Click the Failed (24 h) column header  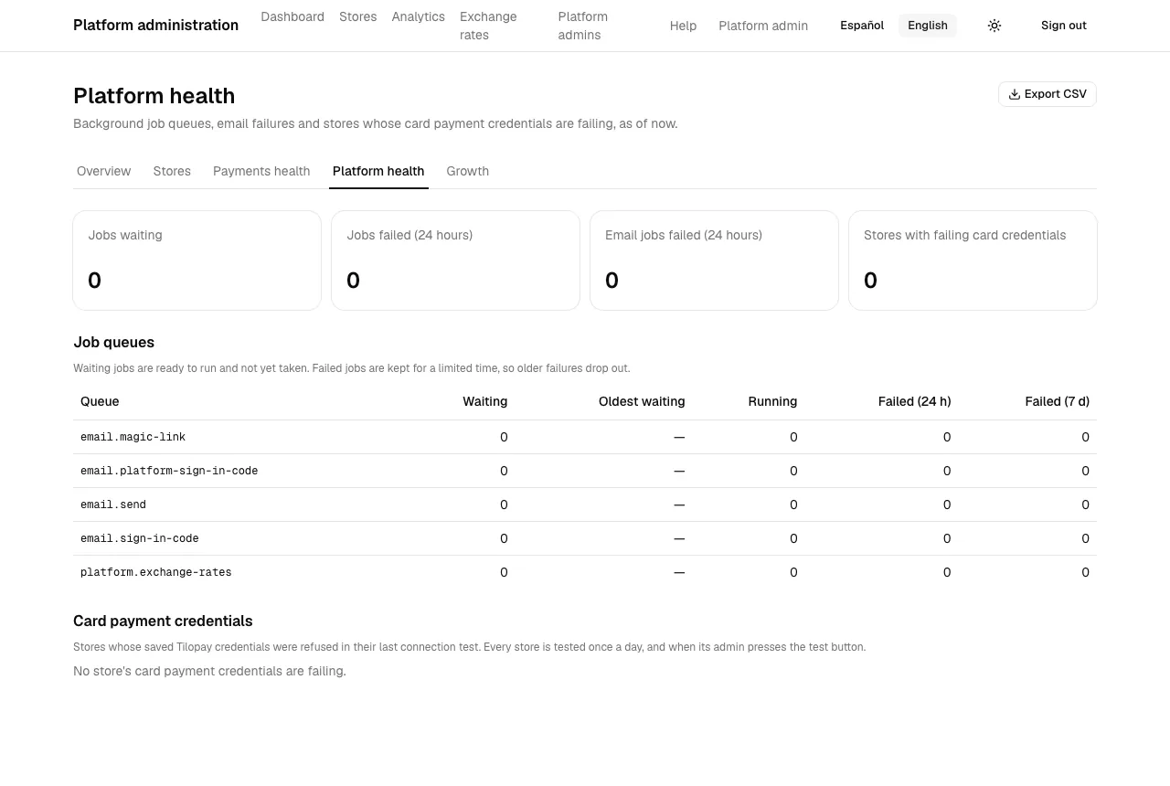914,401
